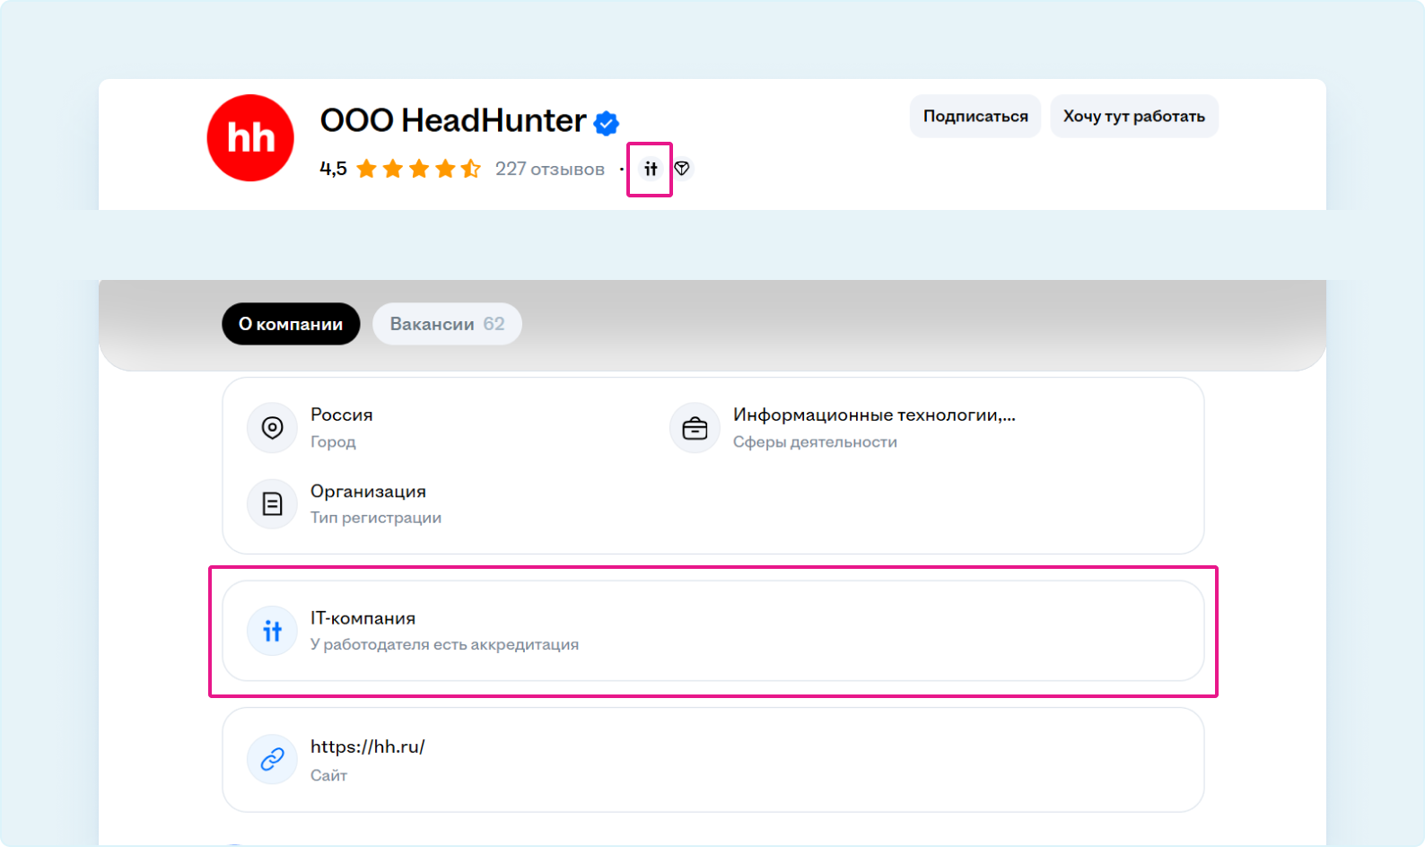
Task: Click the IT-компания accreditation title
Action: (x=363, y=618)
